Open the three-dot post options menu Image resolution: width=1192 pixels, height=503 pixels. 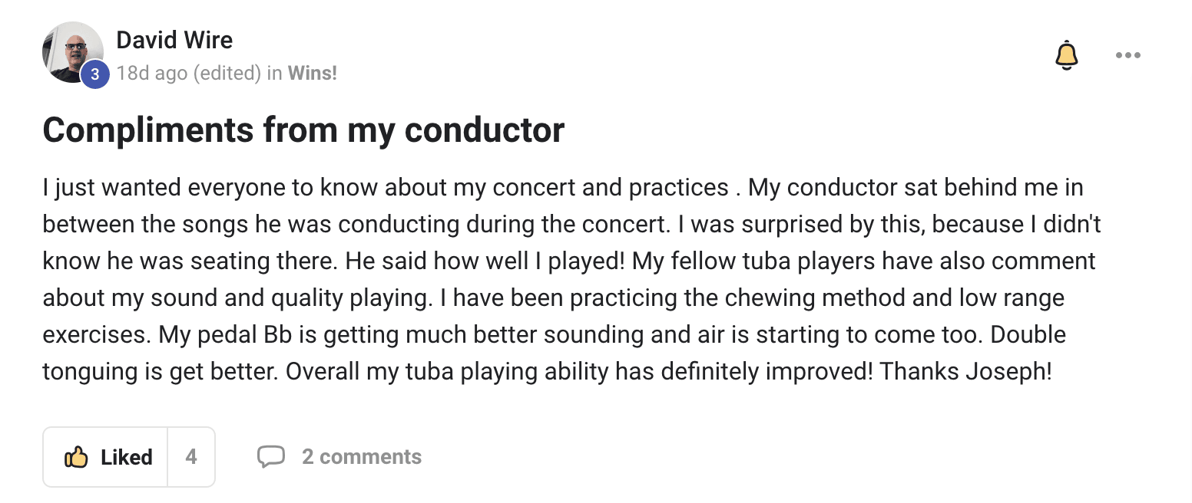(1127, 55)
